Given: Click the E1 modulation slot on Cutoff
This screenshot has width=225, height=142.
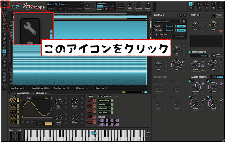Looking at the screenshot, I should pyautogui.click(x=203, y=62).
